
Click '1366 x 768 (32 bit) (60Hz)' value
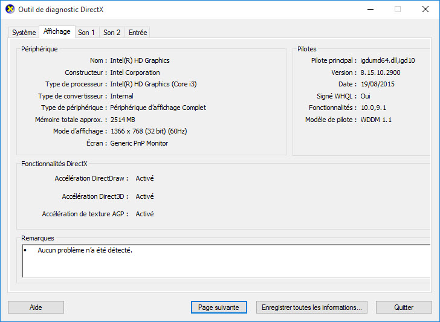(149, 131)
